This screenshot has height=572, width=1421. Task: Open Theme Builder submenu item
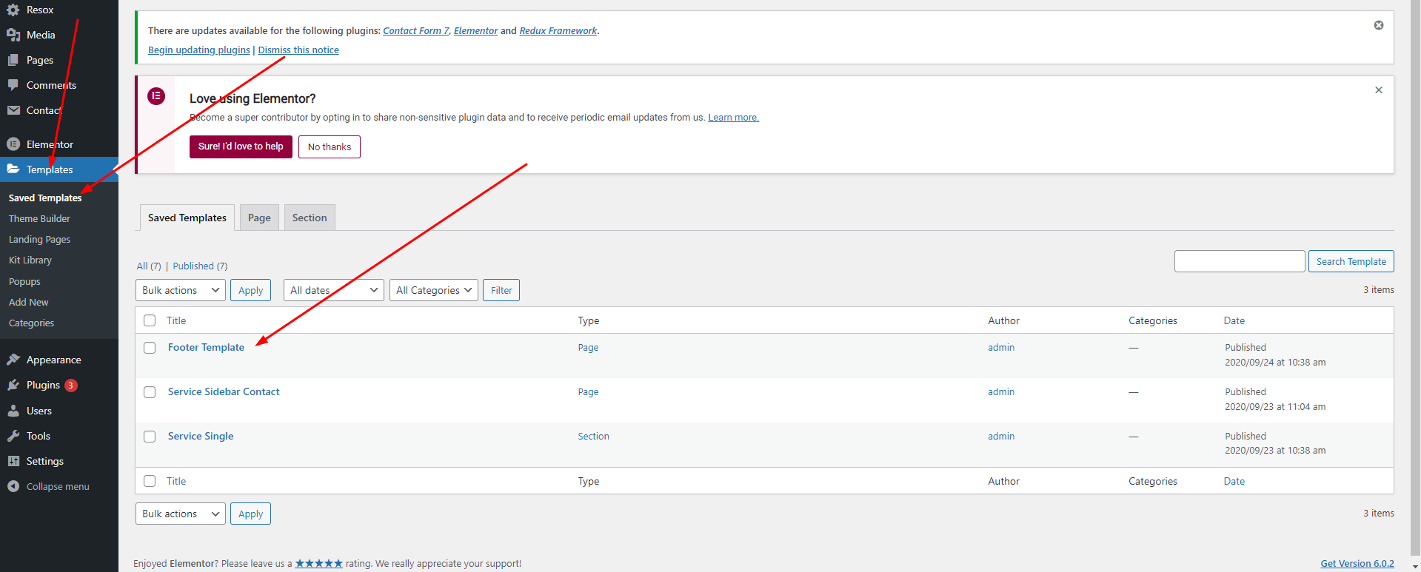click(x=39, y=218)
